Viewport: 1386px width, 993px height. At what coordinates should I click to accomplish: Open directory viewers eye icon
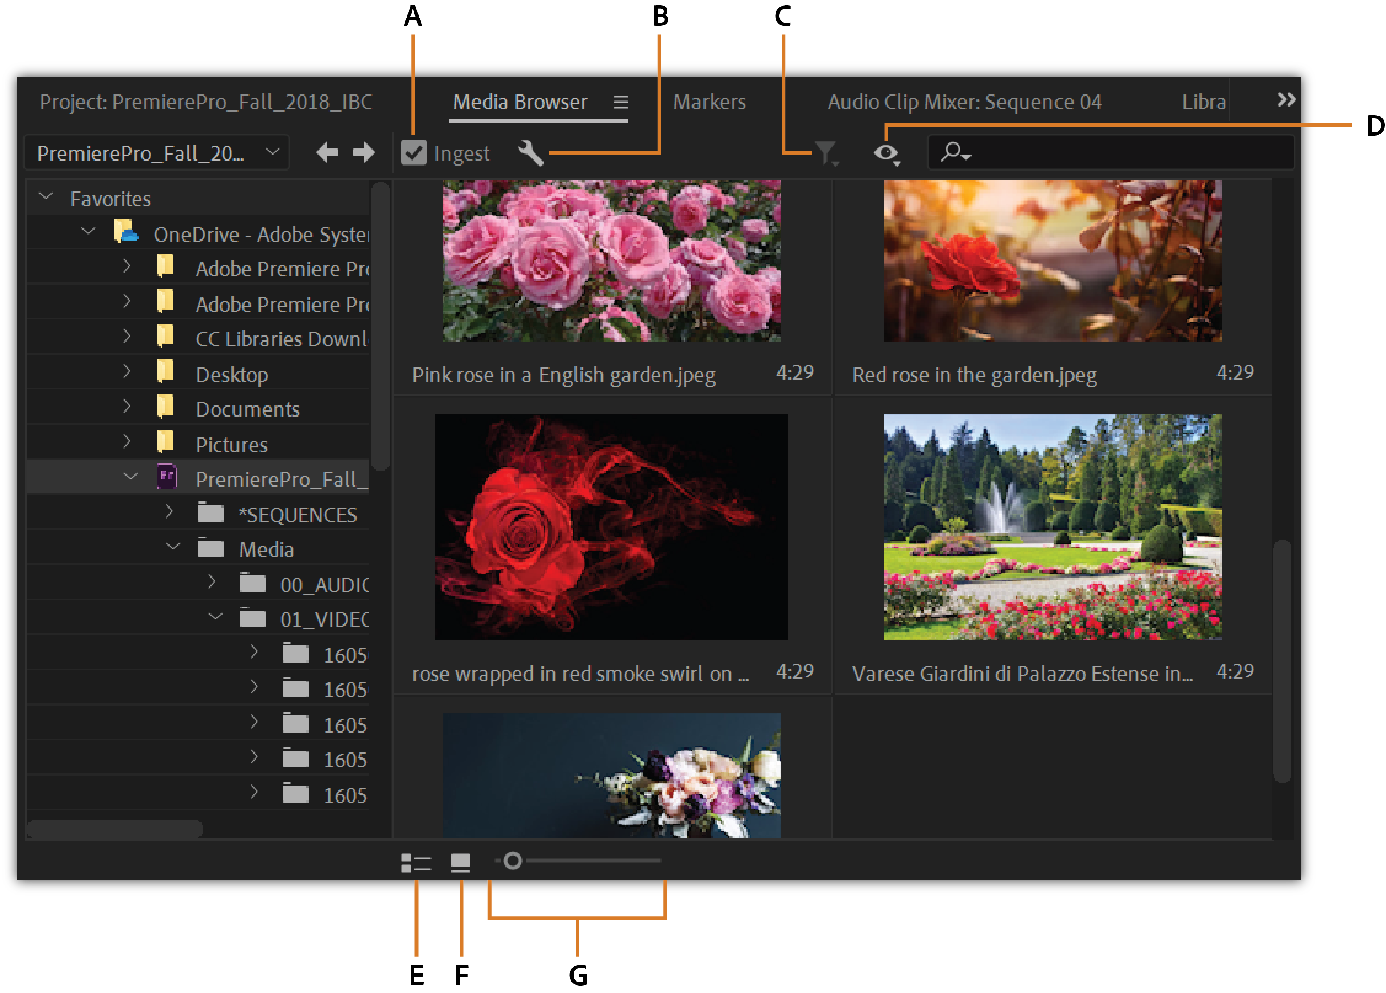886,153
